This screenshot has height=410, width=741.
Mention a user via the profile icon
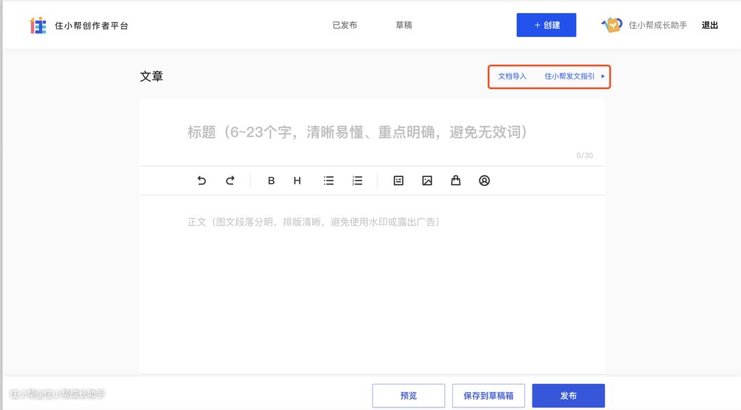click(484, 181)
